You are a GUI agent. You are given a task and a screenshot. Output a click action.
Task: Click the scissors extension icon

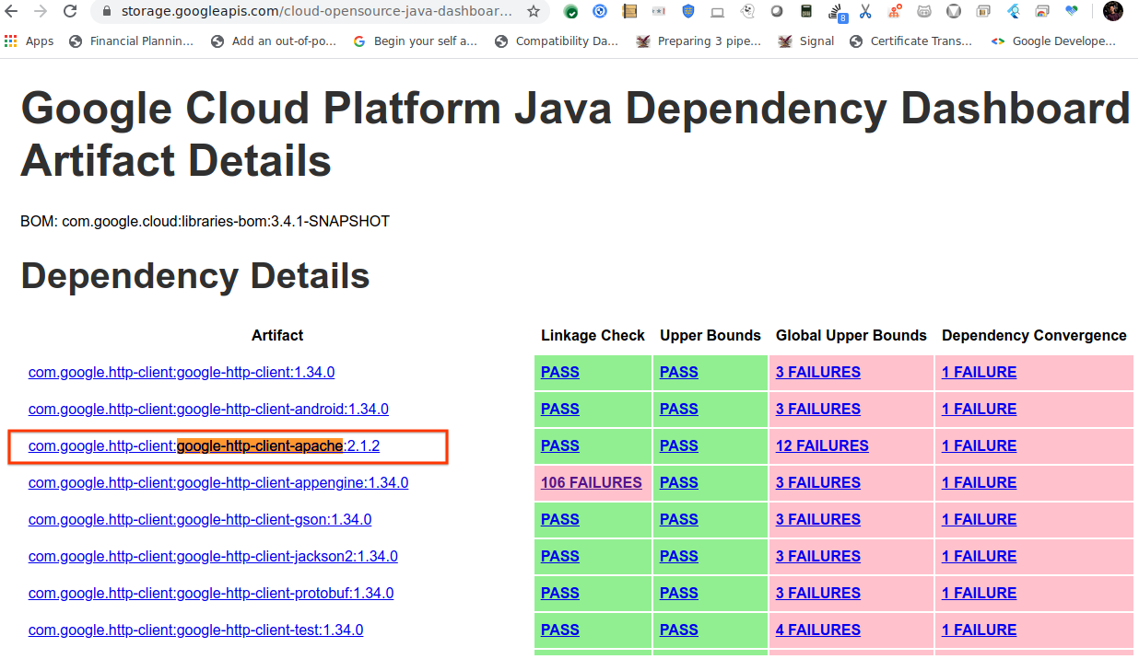(865, 13)
